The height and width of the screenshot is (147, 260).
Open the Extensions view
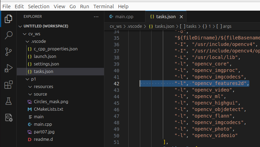9,85
